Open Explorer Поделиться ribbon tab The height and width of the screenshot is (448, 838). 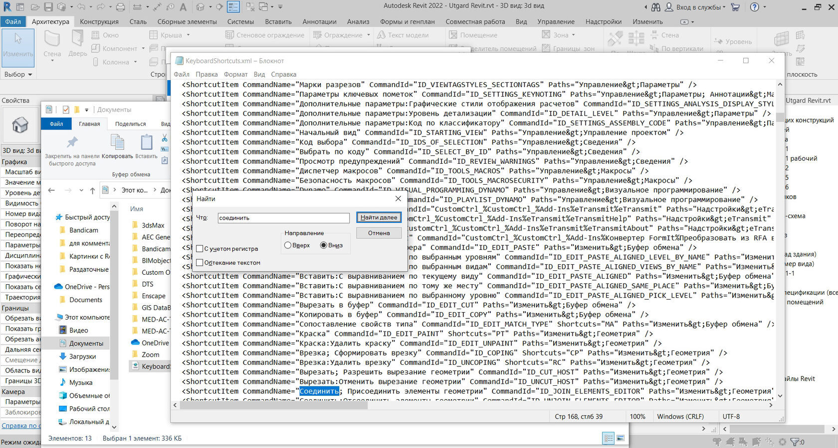coord(131,124)
